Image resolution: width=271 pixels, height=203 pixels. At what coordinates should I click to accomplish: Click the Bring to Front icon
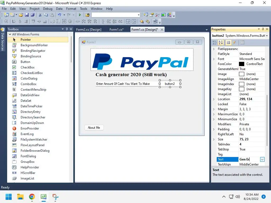point(142,21)
